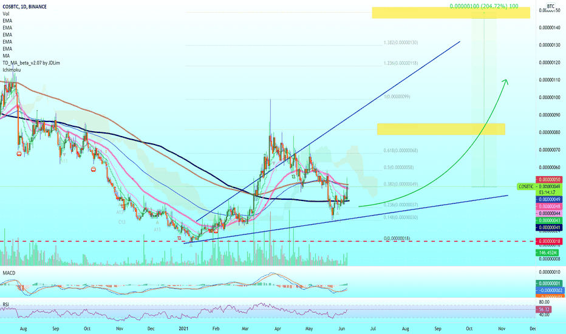Click the green 0.00000043 price tag
Viewport: 566px width, 334px height.
(x=549, y=220)
